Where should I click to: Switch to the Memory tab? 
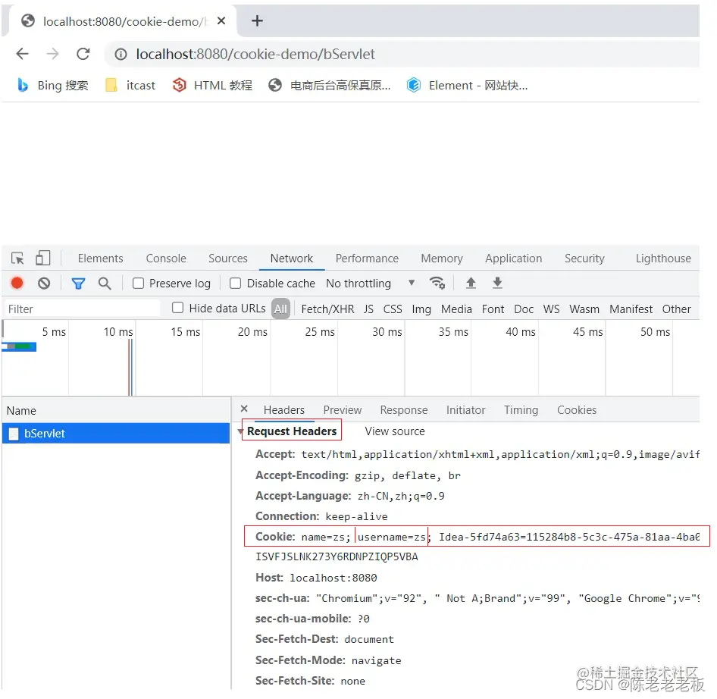pos(442,259)
